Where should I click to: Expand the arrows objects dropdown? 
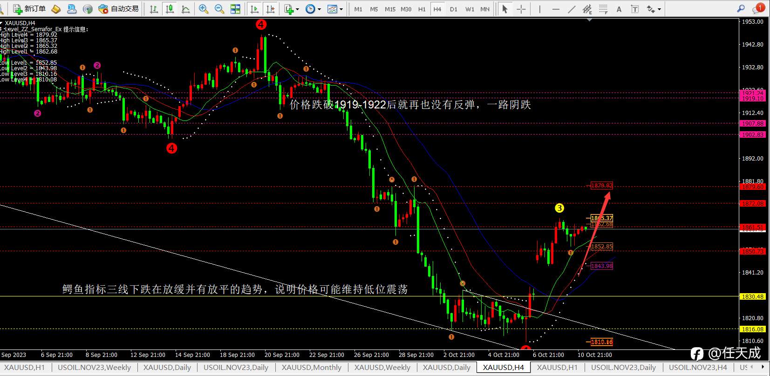[x=659, y=9]
